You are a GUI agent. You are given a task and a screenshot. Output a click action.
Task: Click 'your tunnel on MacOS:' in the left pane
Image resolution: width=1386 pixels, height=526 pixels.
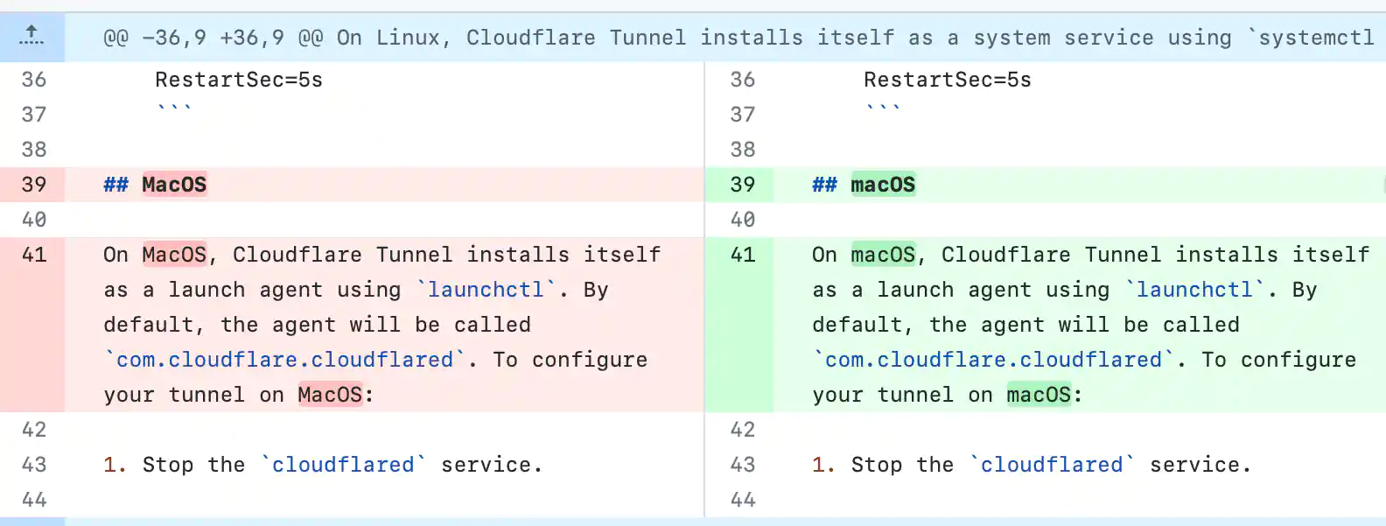pos(239,395)
